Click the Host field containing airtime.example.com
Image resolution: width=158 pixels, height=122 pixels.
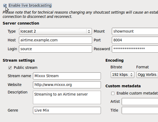point(55,40)
